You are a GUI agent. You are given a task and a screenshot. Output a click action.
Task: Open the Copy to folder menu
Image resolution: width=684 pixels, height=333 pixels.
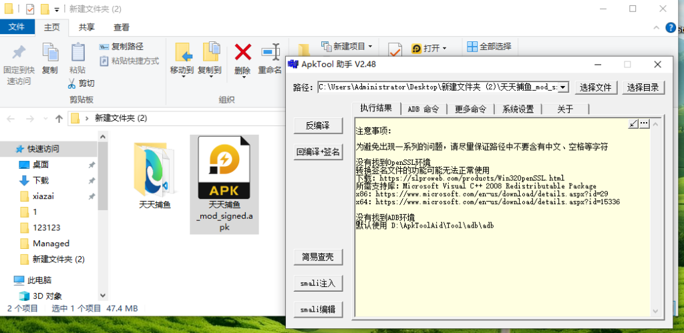210,60
